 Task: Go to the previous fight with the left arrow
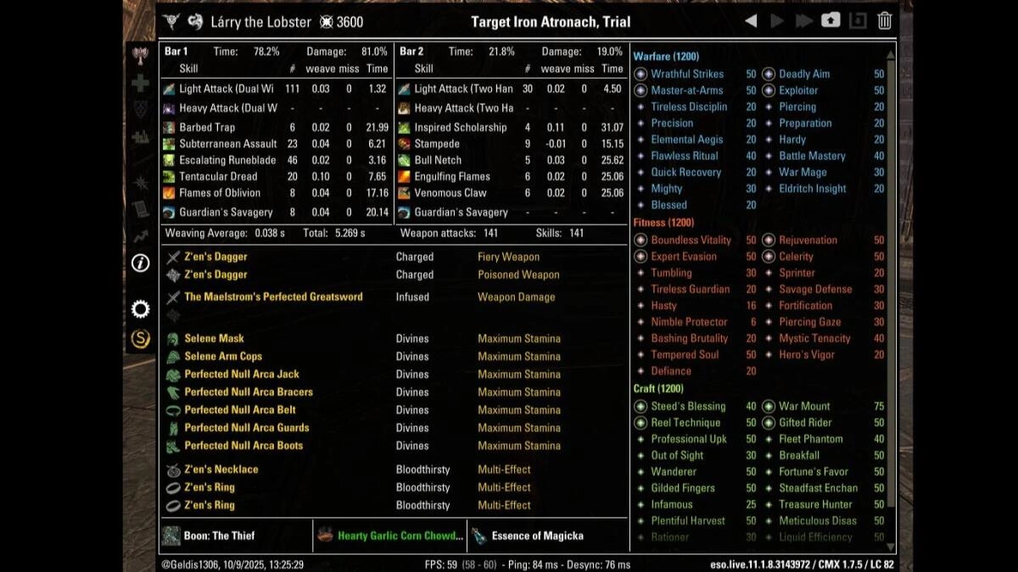pos(751,21)
